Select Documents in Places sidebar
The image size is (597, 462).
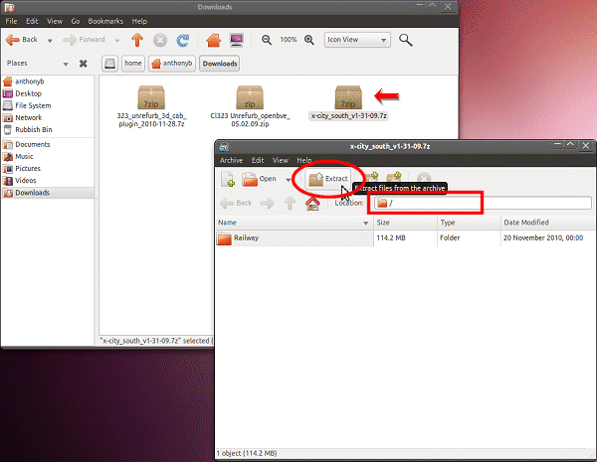[48, 144]
